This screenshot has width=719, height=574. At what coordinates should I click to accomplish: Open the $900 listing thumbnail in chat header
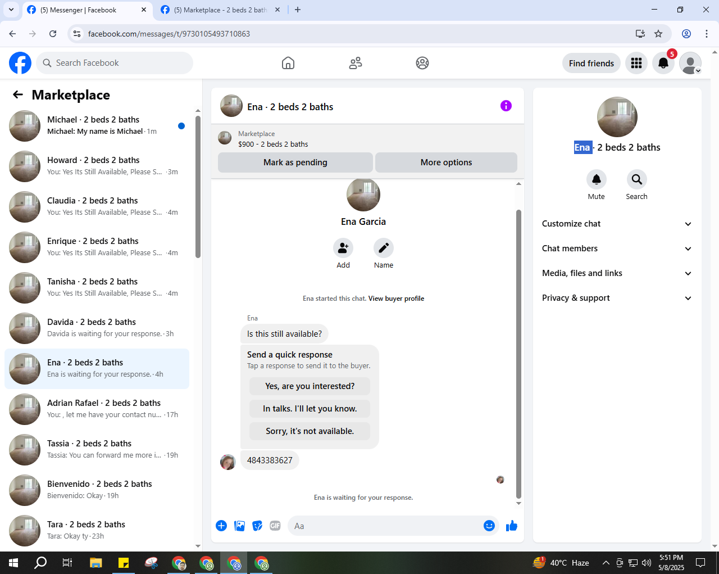[x=225, y=138]
